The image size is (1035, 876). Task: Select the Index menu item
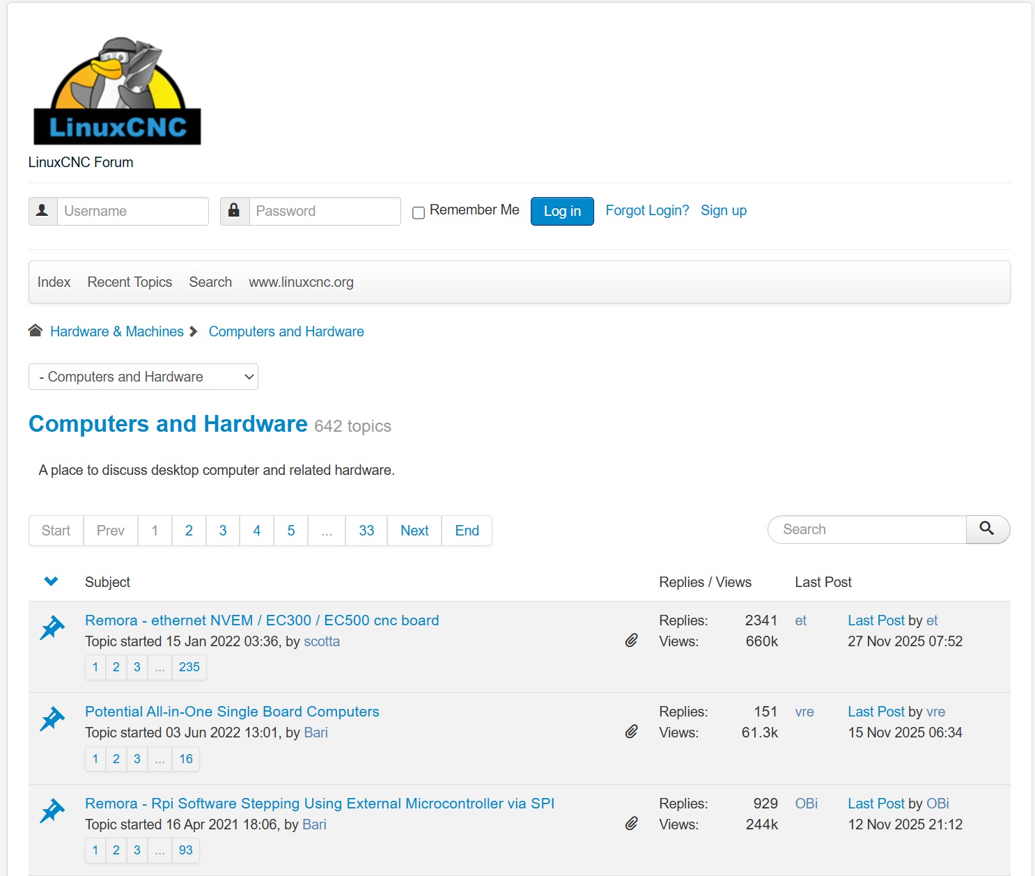tap(54, 282)
